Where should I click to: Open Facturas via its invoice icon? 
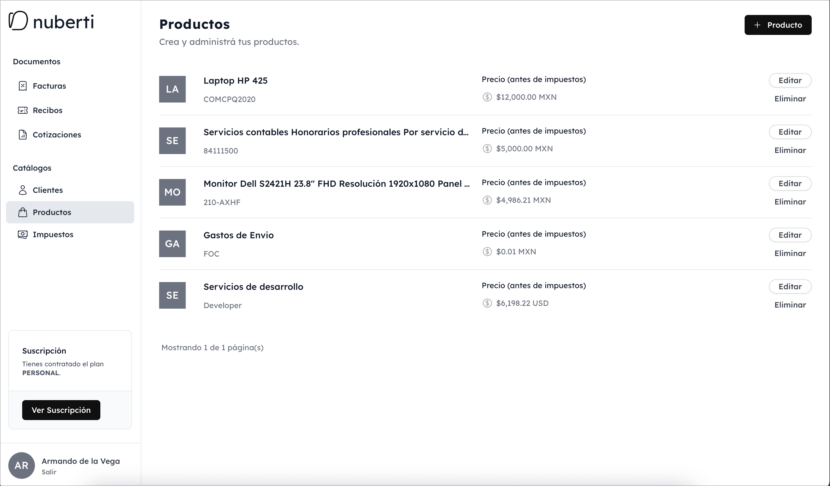pyautogui.click(x=22, y=86)
